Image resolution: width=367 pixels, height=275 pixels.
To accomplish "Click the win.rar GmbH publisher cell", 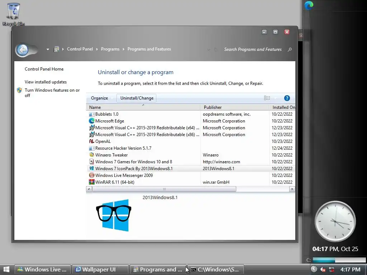I will (216, 182).
